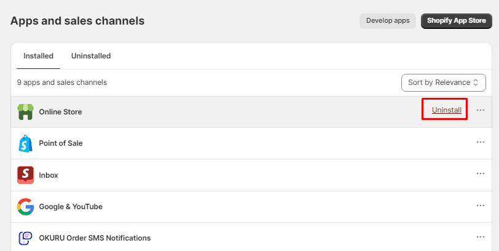This screenshot has width=499, height=251.
Task: Open more actions for Point of Sale
Action: 481,142
